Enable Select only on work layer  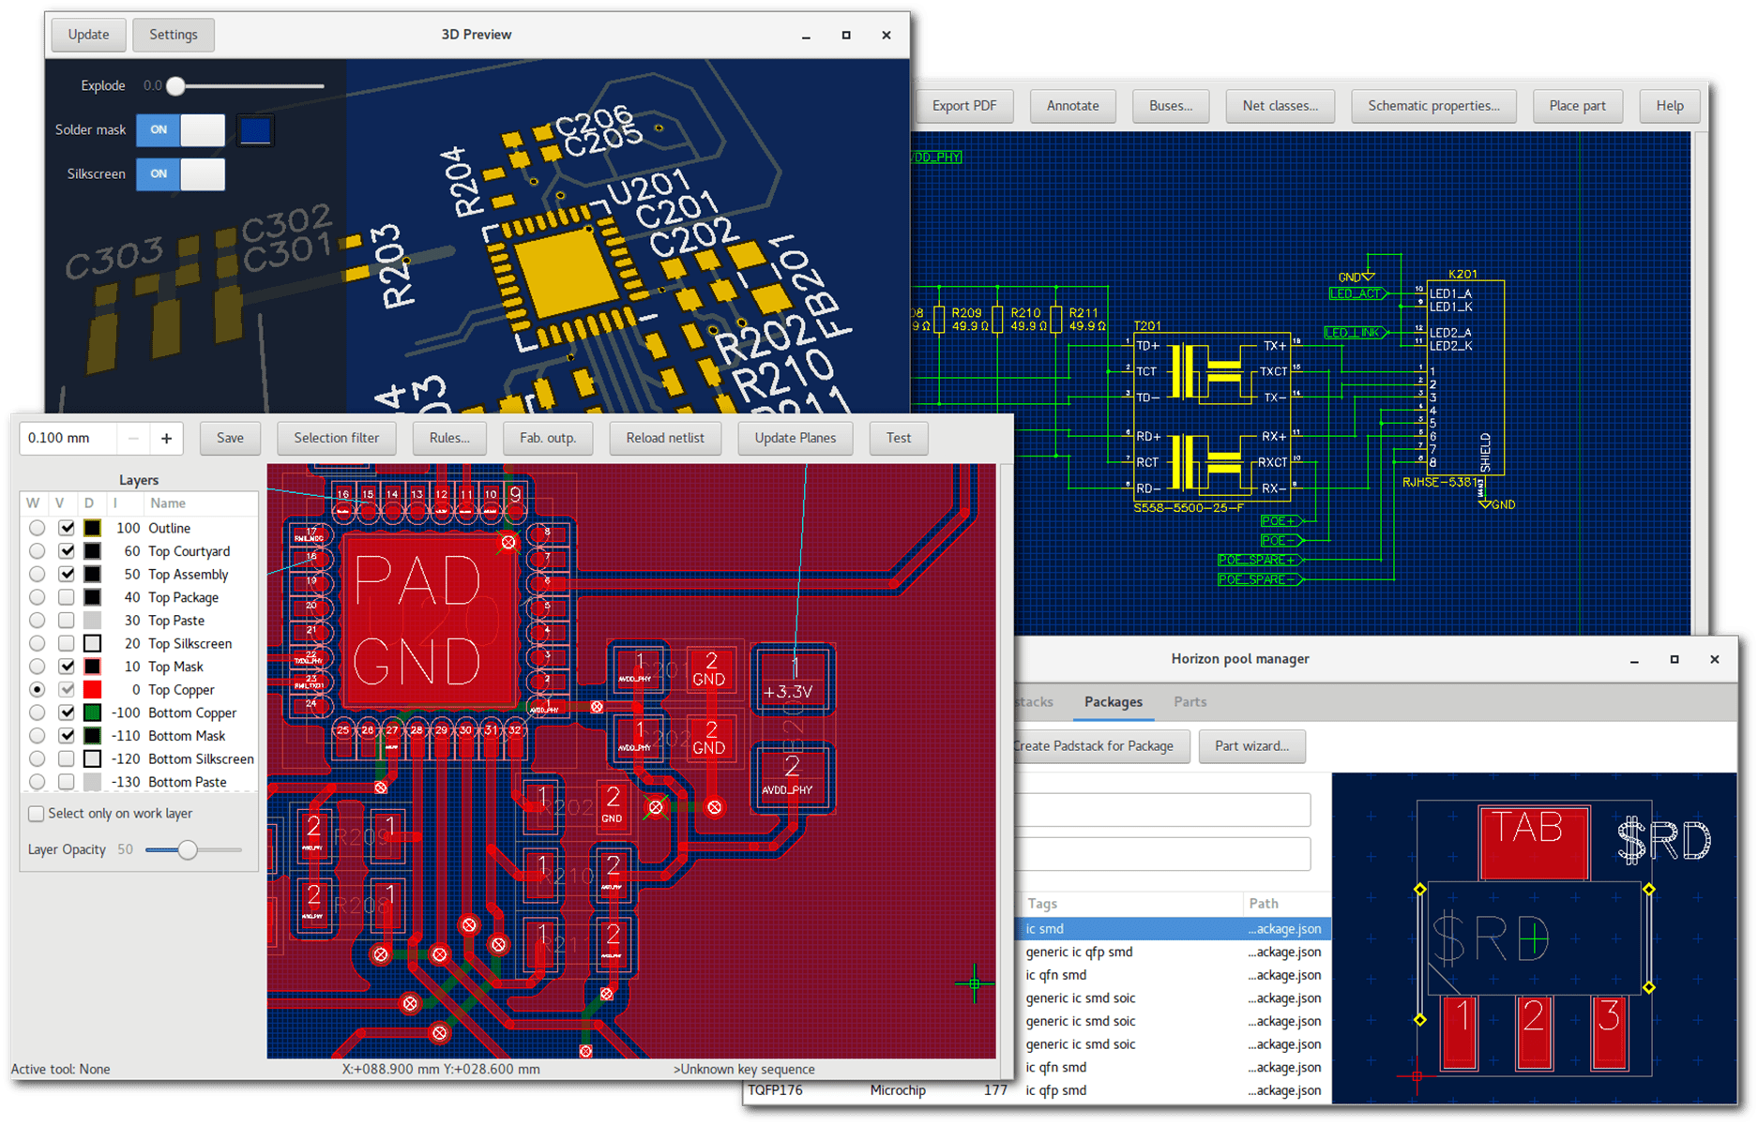point(37,814)
